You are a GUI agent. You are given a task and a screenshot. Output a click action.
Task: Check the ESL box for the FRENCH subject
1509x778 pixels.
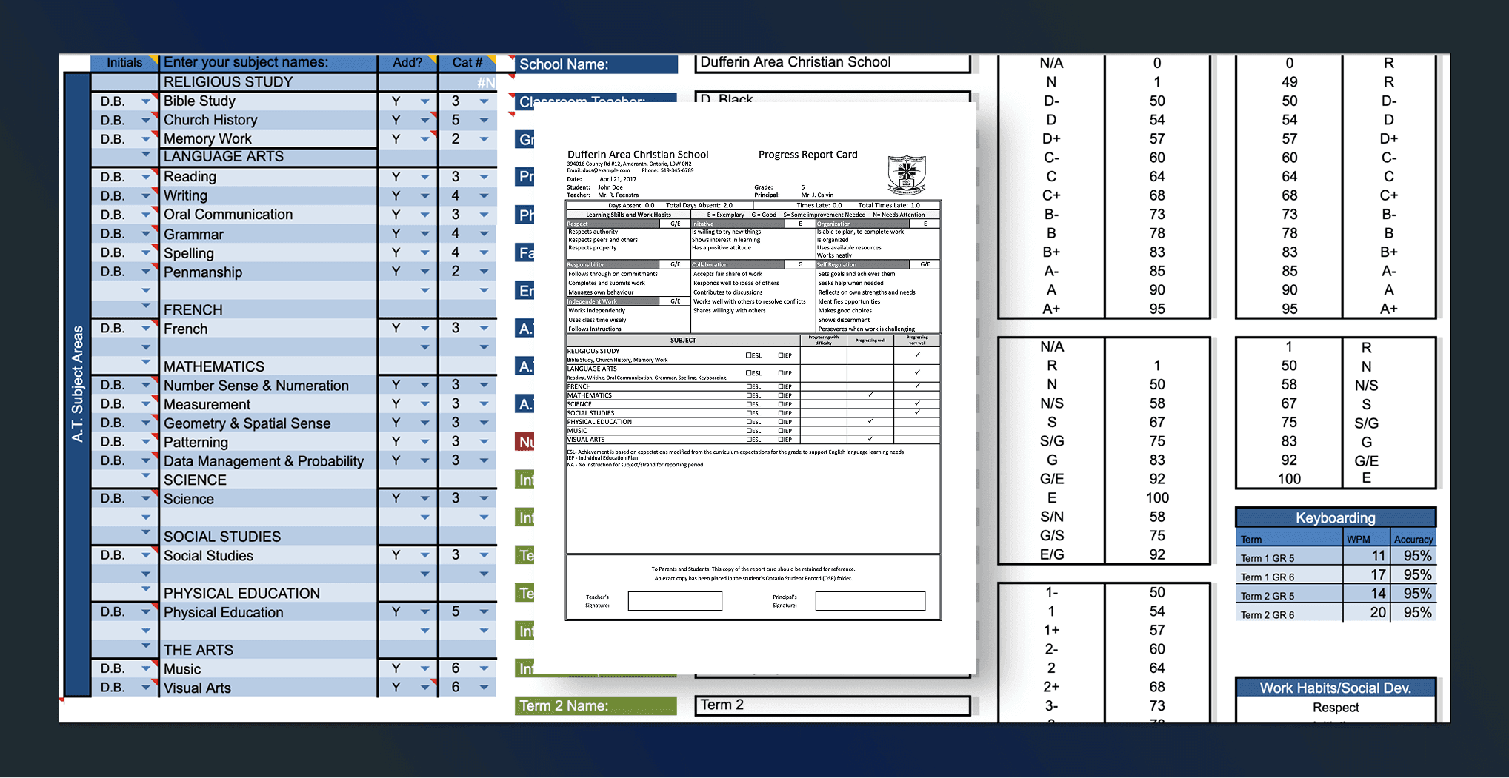pos(749,386)
